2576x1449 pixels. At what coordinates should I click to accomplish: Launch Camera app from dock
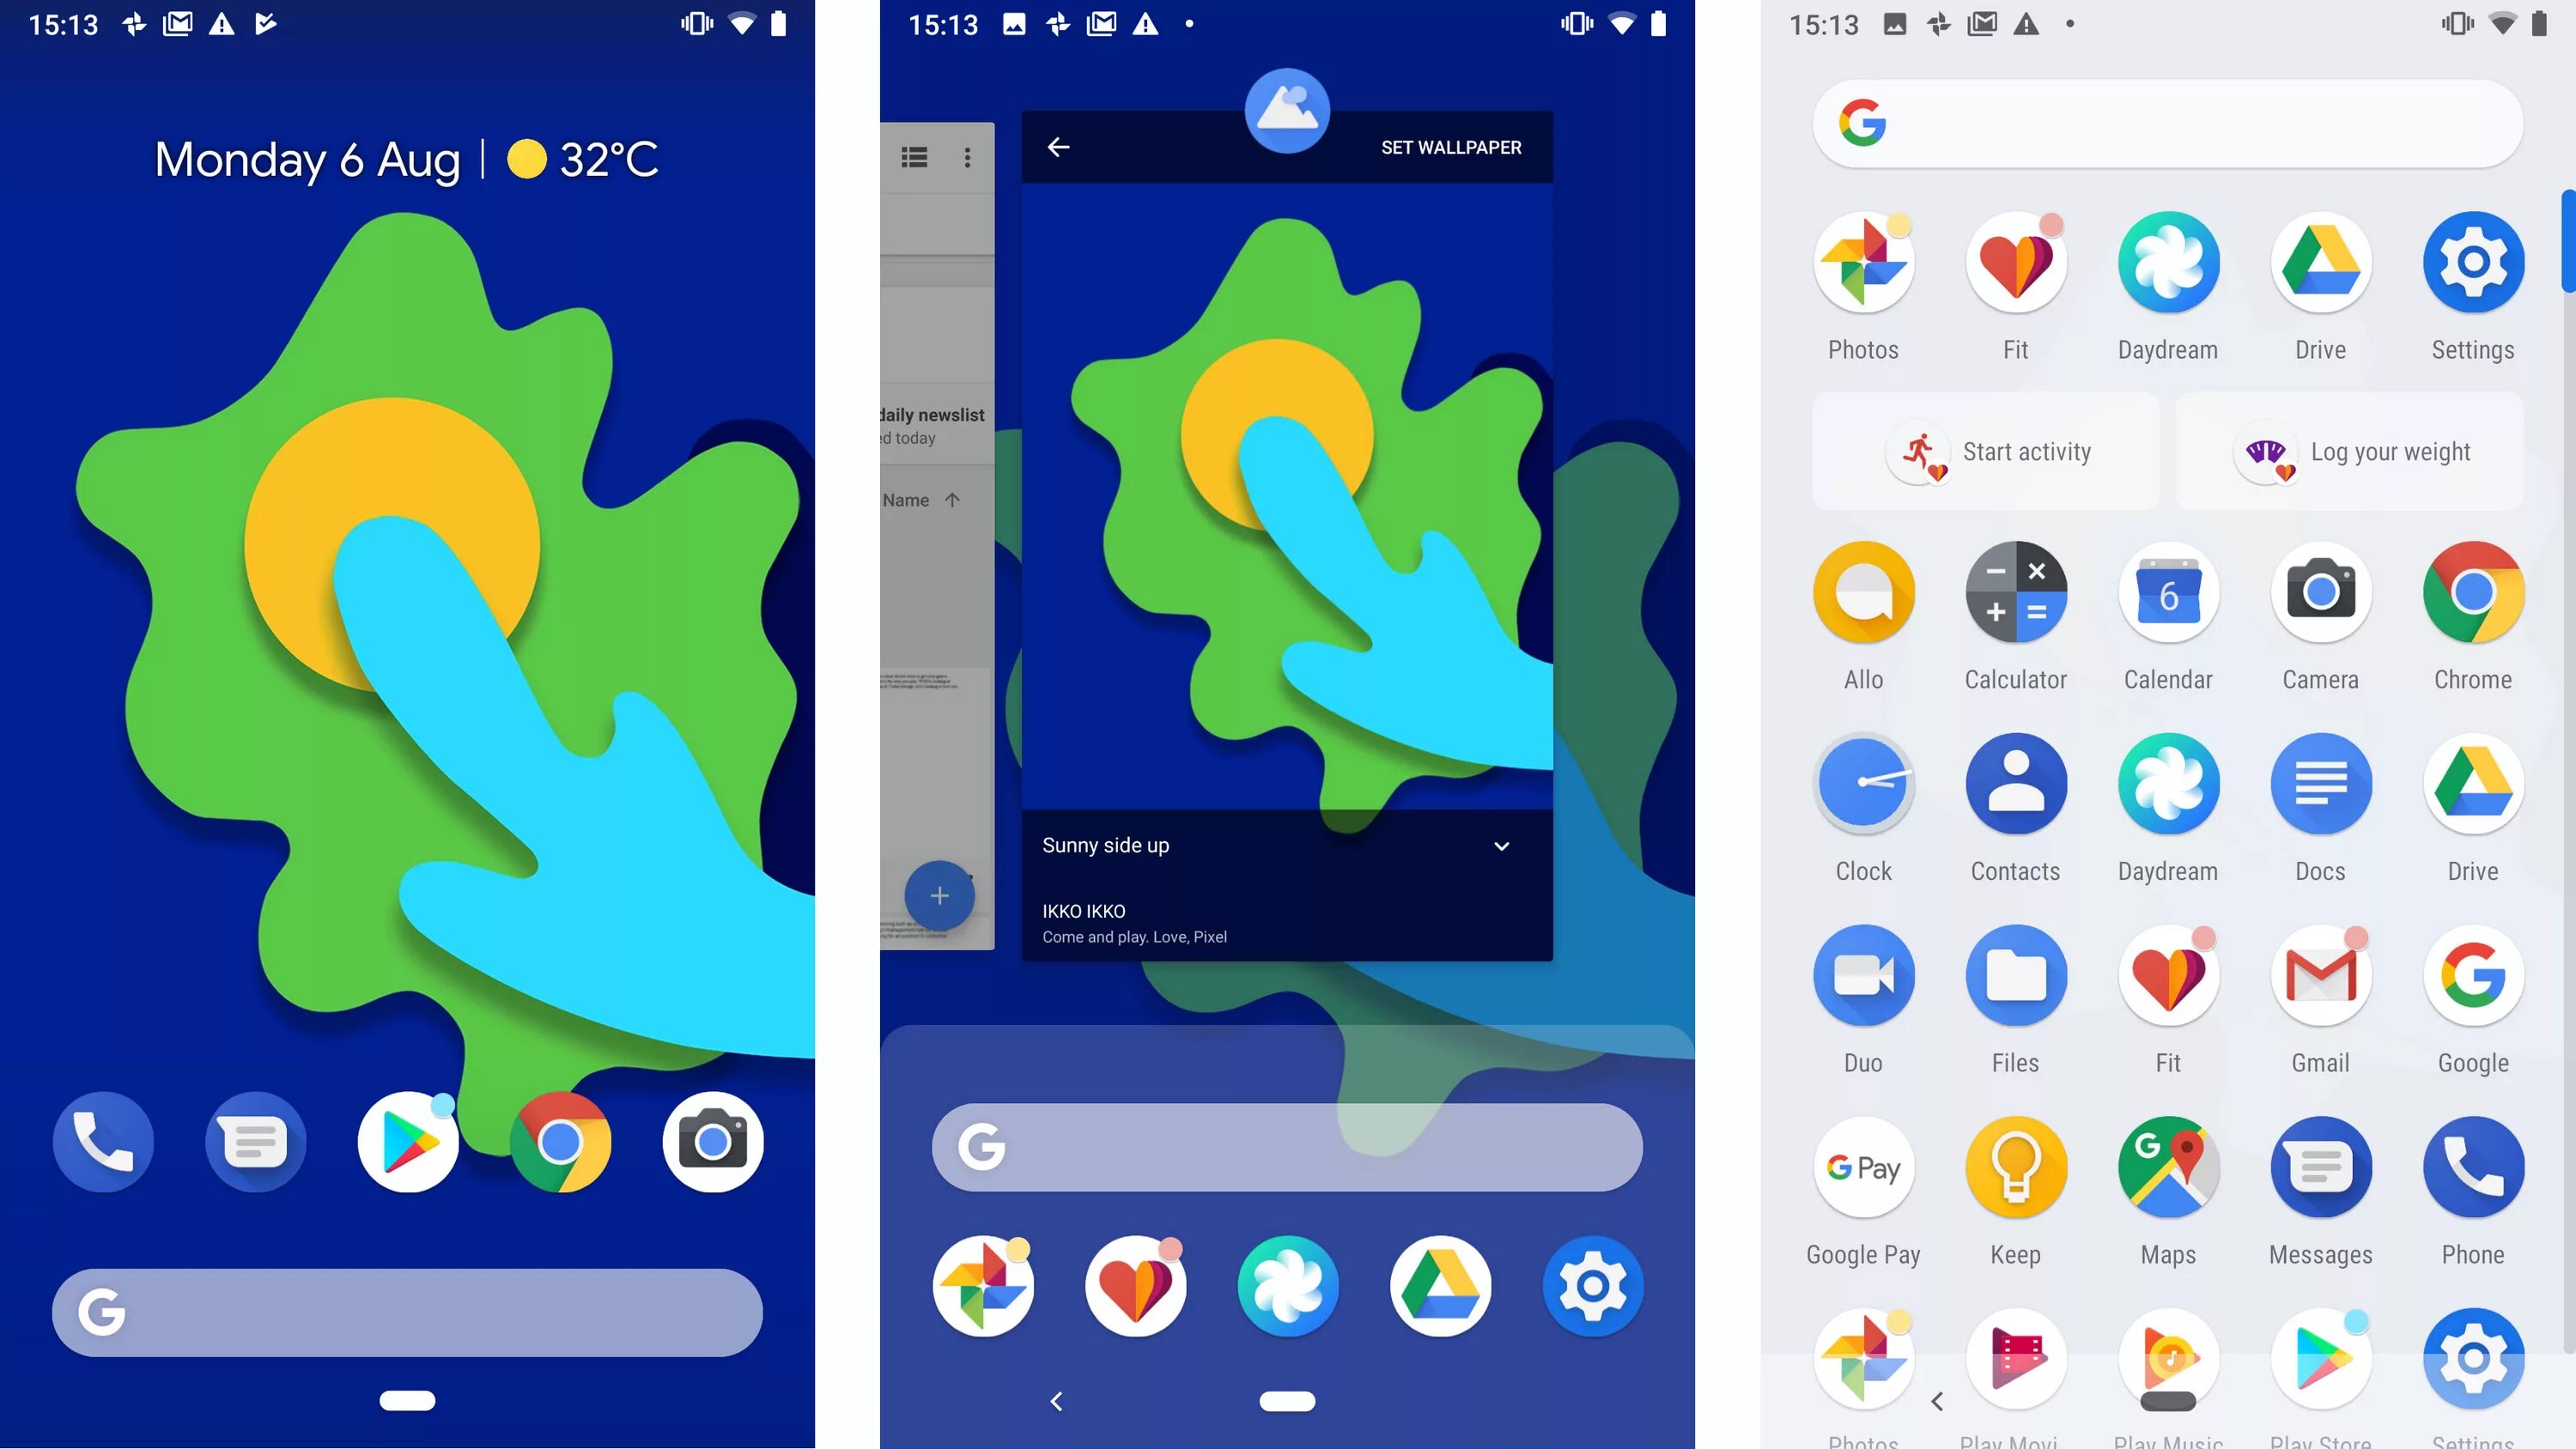coord(713,1141)
